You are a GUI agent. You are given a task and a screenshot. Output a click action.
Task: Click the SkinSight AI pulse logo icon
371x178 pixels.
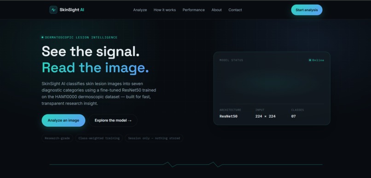[53, 10]
